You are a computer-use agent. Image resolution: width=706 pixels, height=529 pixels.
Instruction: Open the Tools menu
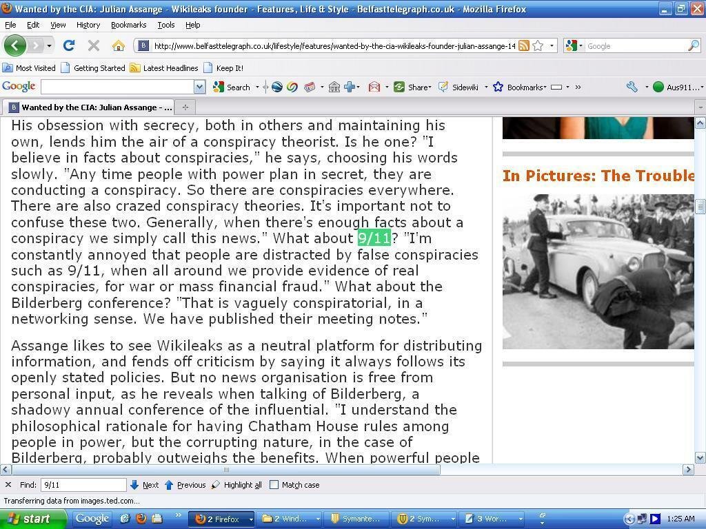[x=165, y=25]
